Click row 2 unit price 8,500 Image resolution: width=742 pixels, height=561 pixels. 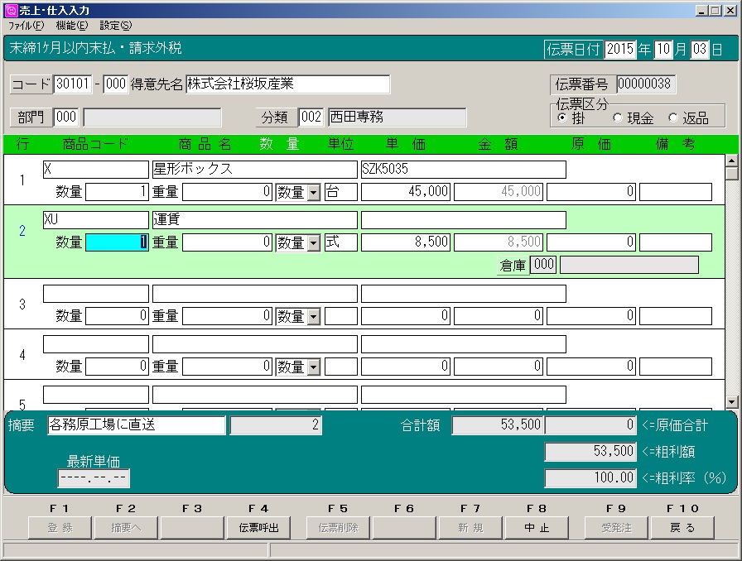[x=406, y=242]
